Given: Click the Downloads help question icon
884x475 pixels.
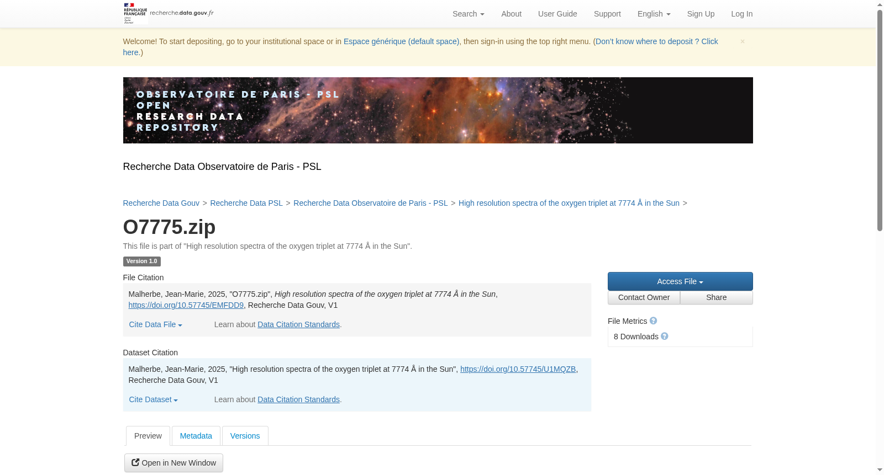Looking at the screenshot, I should (665, 336).
